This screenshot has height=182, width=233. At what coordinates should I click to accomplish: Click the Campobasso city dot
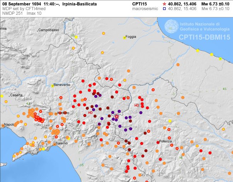[37, 30]
